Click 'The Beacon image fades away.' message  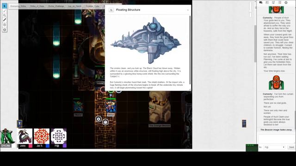(x=276, y=130)
